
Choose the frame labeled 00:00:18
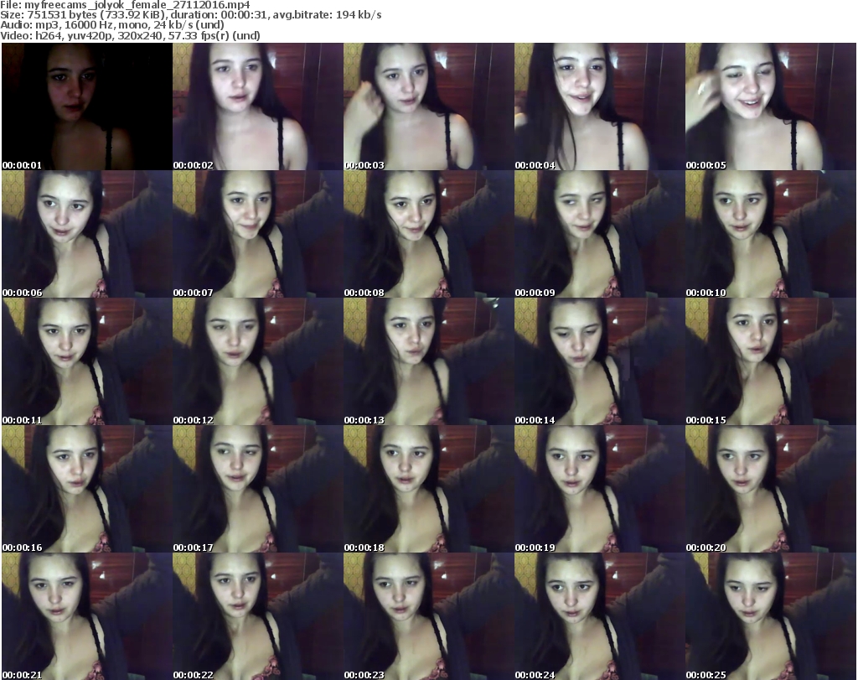pos(429,489)
